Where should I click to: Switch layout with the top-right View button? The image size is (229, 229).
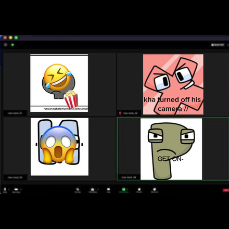pos(218,45)
